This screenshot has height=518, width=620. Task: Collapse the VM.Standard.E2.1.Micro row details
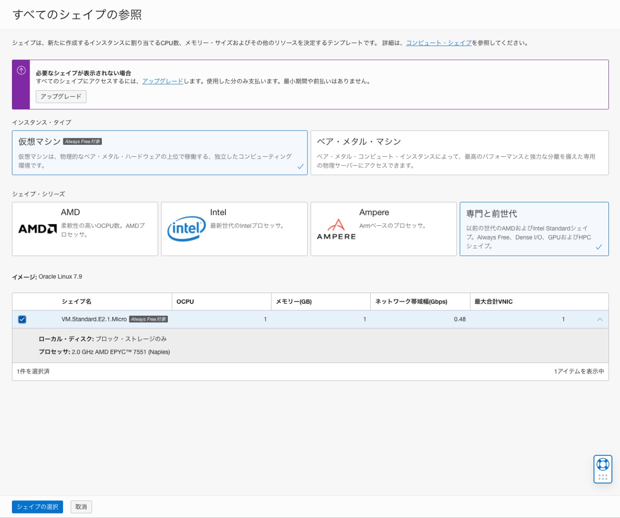(600, 319)
